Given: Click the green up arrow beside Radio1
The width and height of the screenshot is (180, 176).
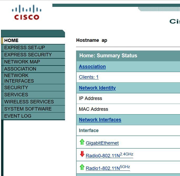Looking at the screenshot, I should (82, 167).
